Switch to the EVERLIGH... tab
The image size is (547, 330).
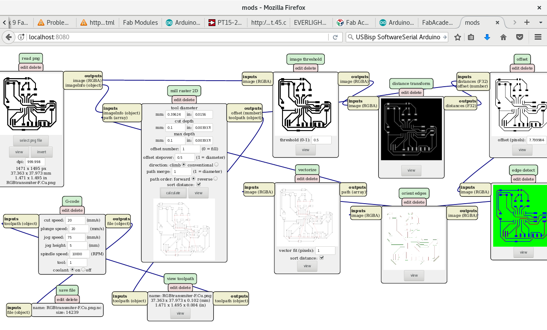(311, 23)
